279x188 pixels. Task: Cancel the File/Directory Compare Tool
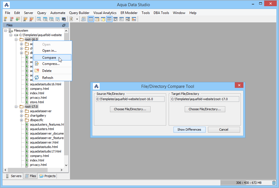pos(224,130)
